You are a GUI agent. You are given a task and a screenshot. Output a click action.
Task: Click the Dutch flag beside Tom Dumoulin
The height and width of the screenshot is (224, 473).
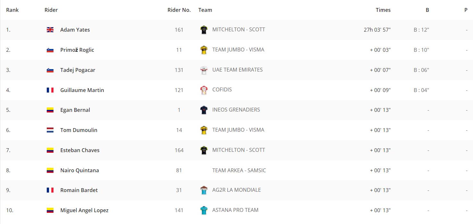point(50,130)
